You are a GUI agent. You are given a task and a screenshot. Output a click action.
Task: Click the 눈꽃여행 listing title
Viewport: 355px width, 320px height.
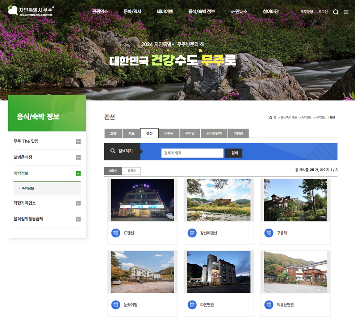pyautogui.click(x=130, y=305)
